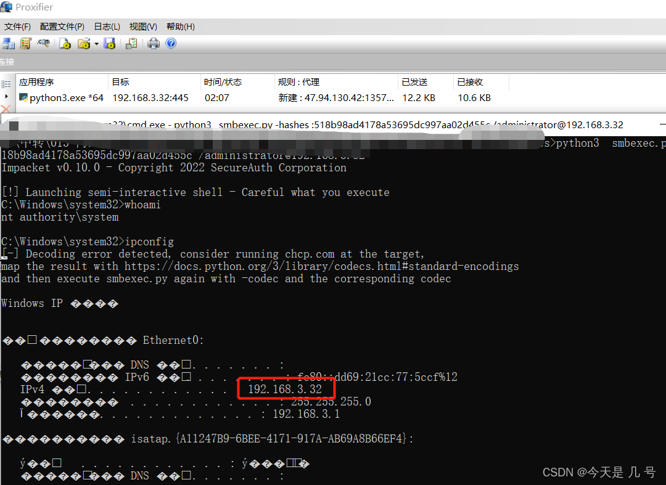Click the fe80::dd69:21cc:77:5ccf%12 IPv6 address
This screenshot has height=485, width=666.
click(377, 377)
